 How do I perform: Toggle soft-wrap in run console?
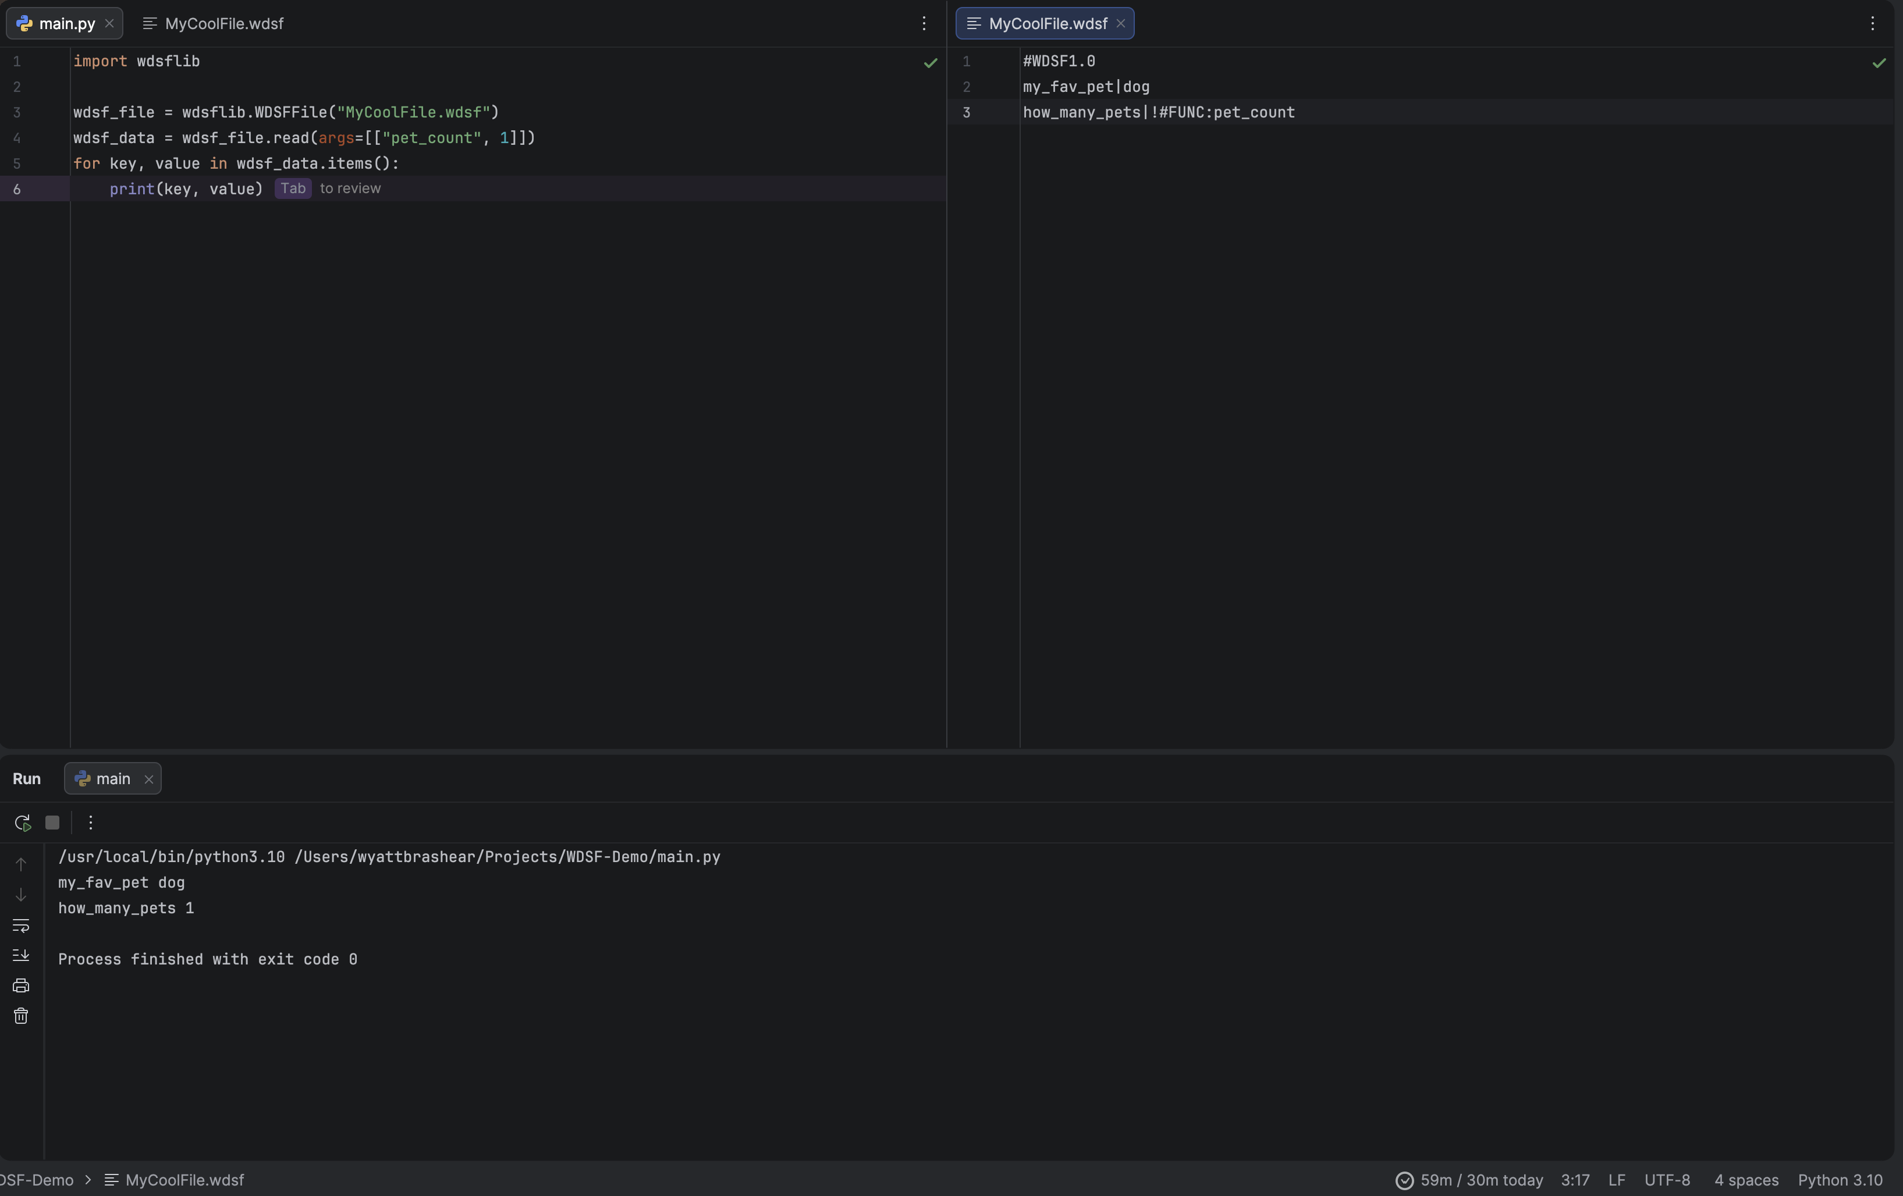point(22,925)
